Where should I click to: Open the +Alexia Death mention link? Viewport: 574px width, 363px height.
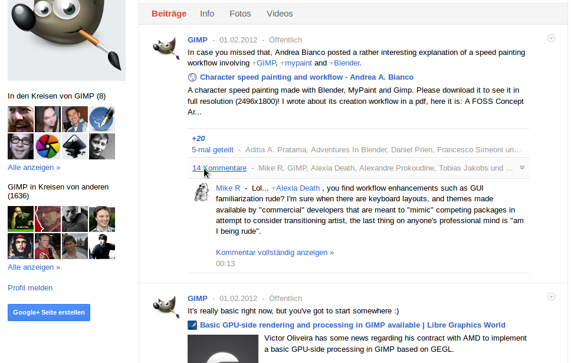tap(296, 188)
